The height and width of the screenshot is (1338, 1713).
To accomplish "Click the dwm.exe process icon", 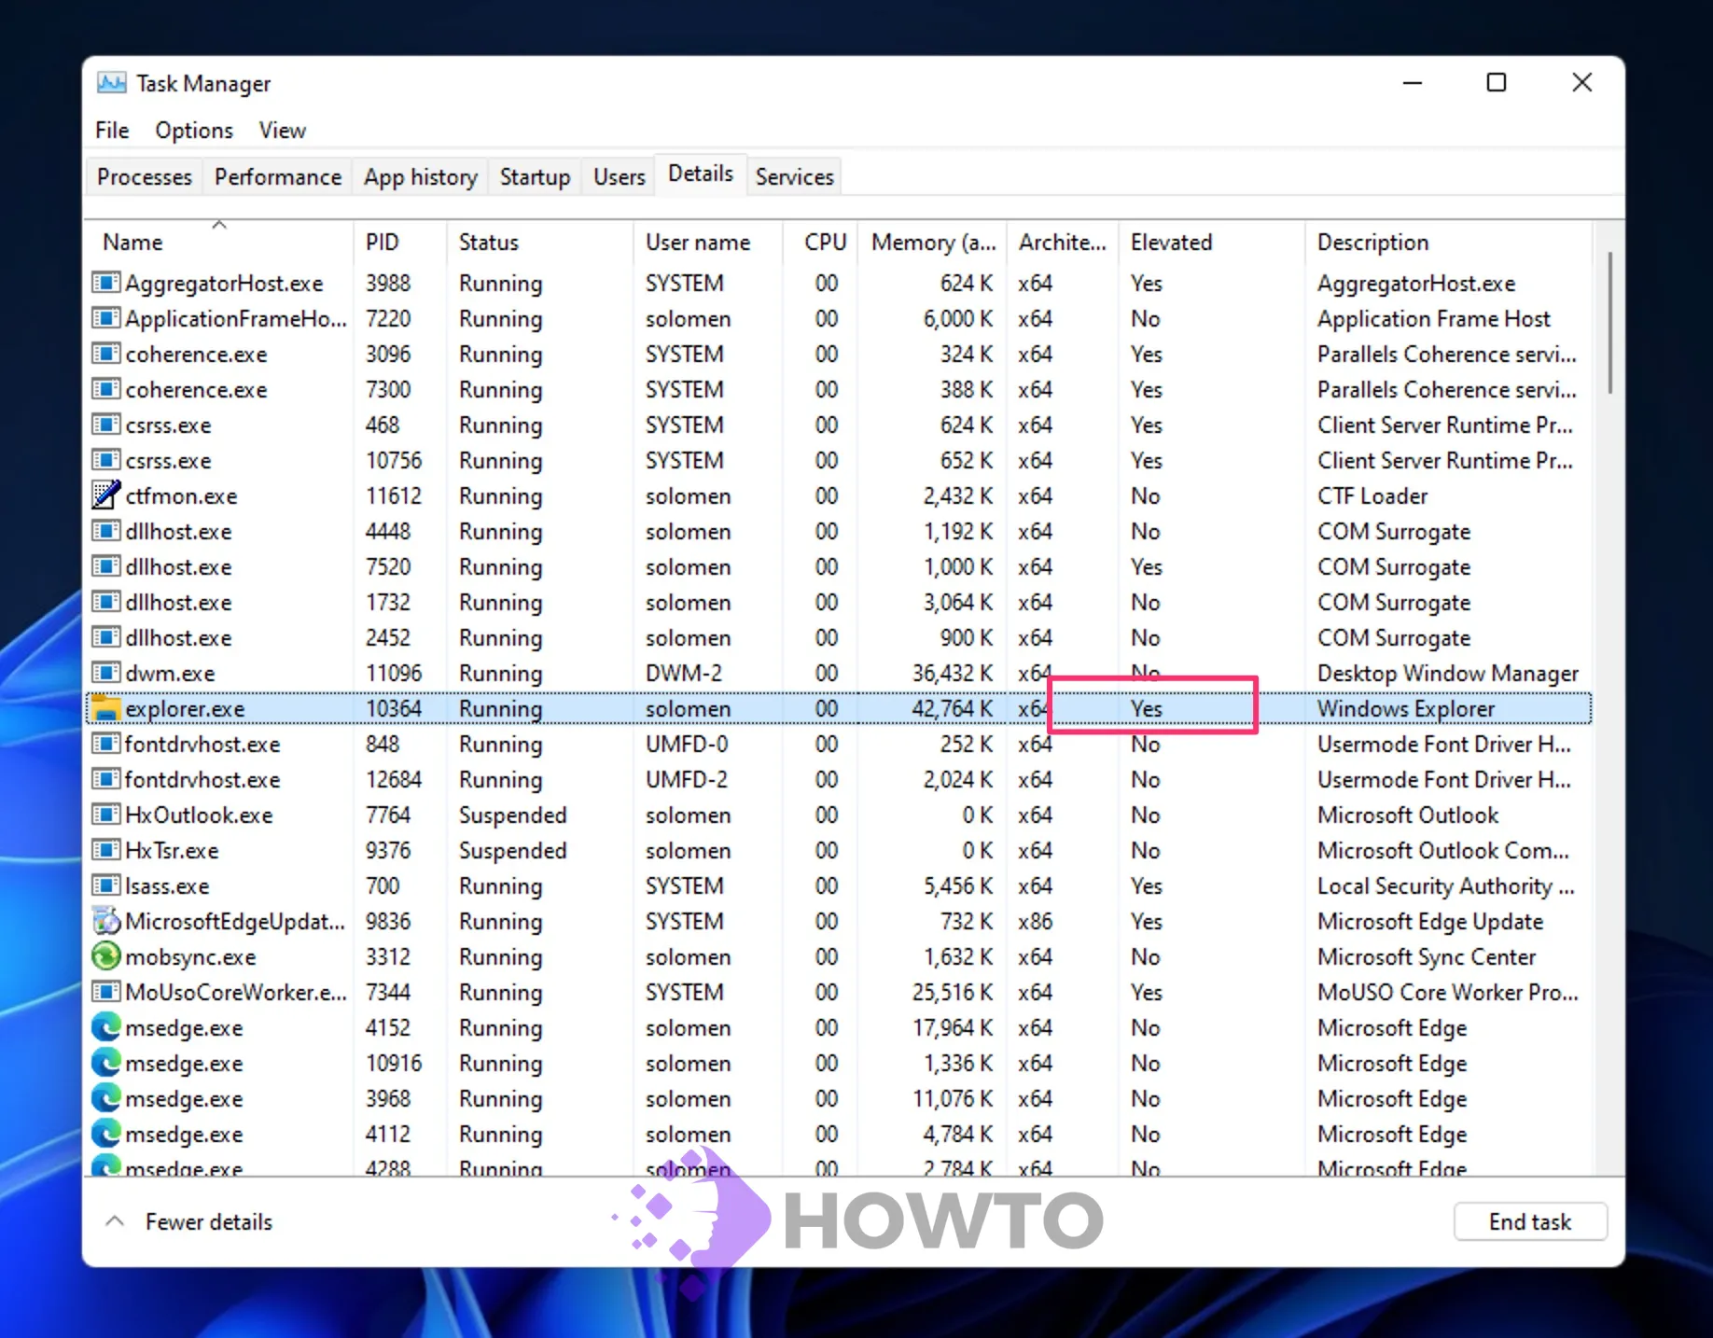I will pos(105,672).
